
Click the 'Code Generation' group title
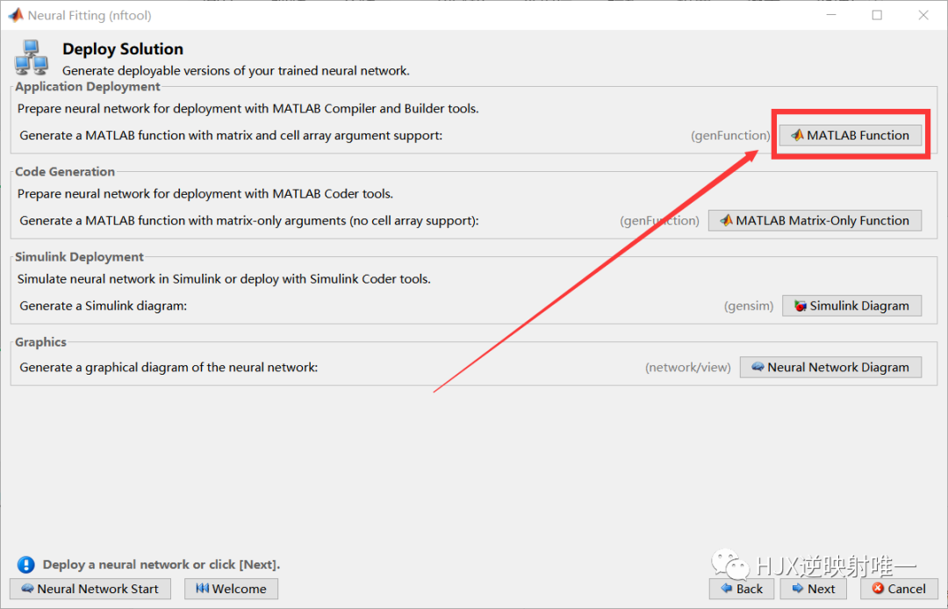coord(65,172)
